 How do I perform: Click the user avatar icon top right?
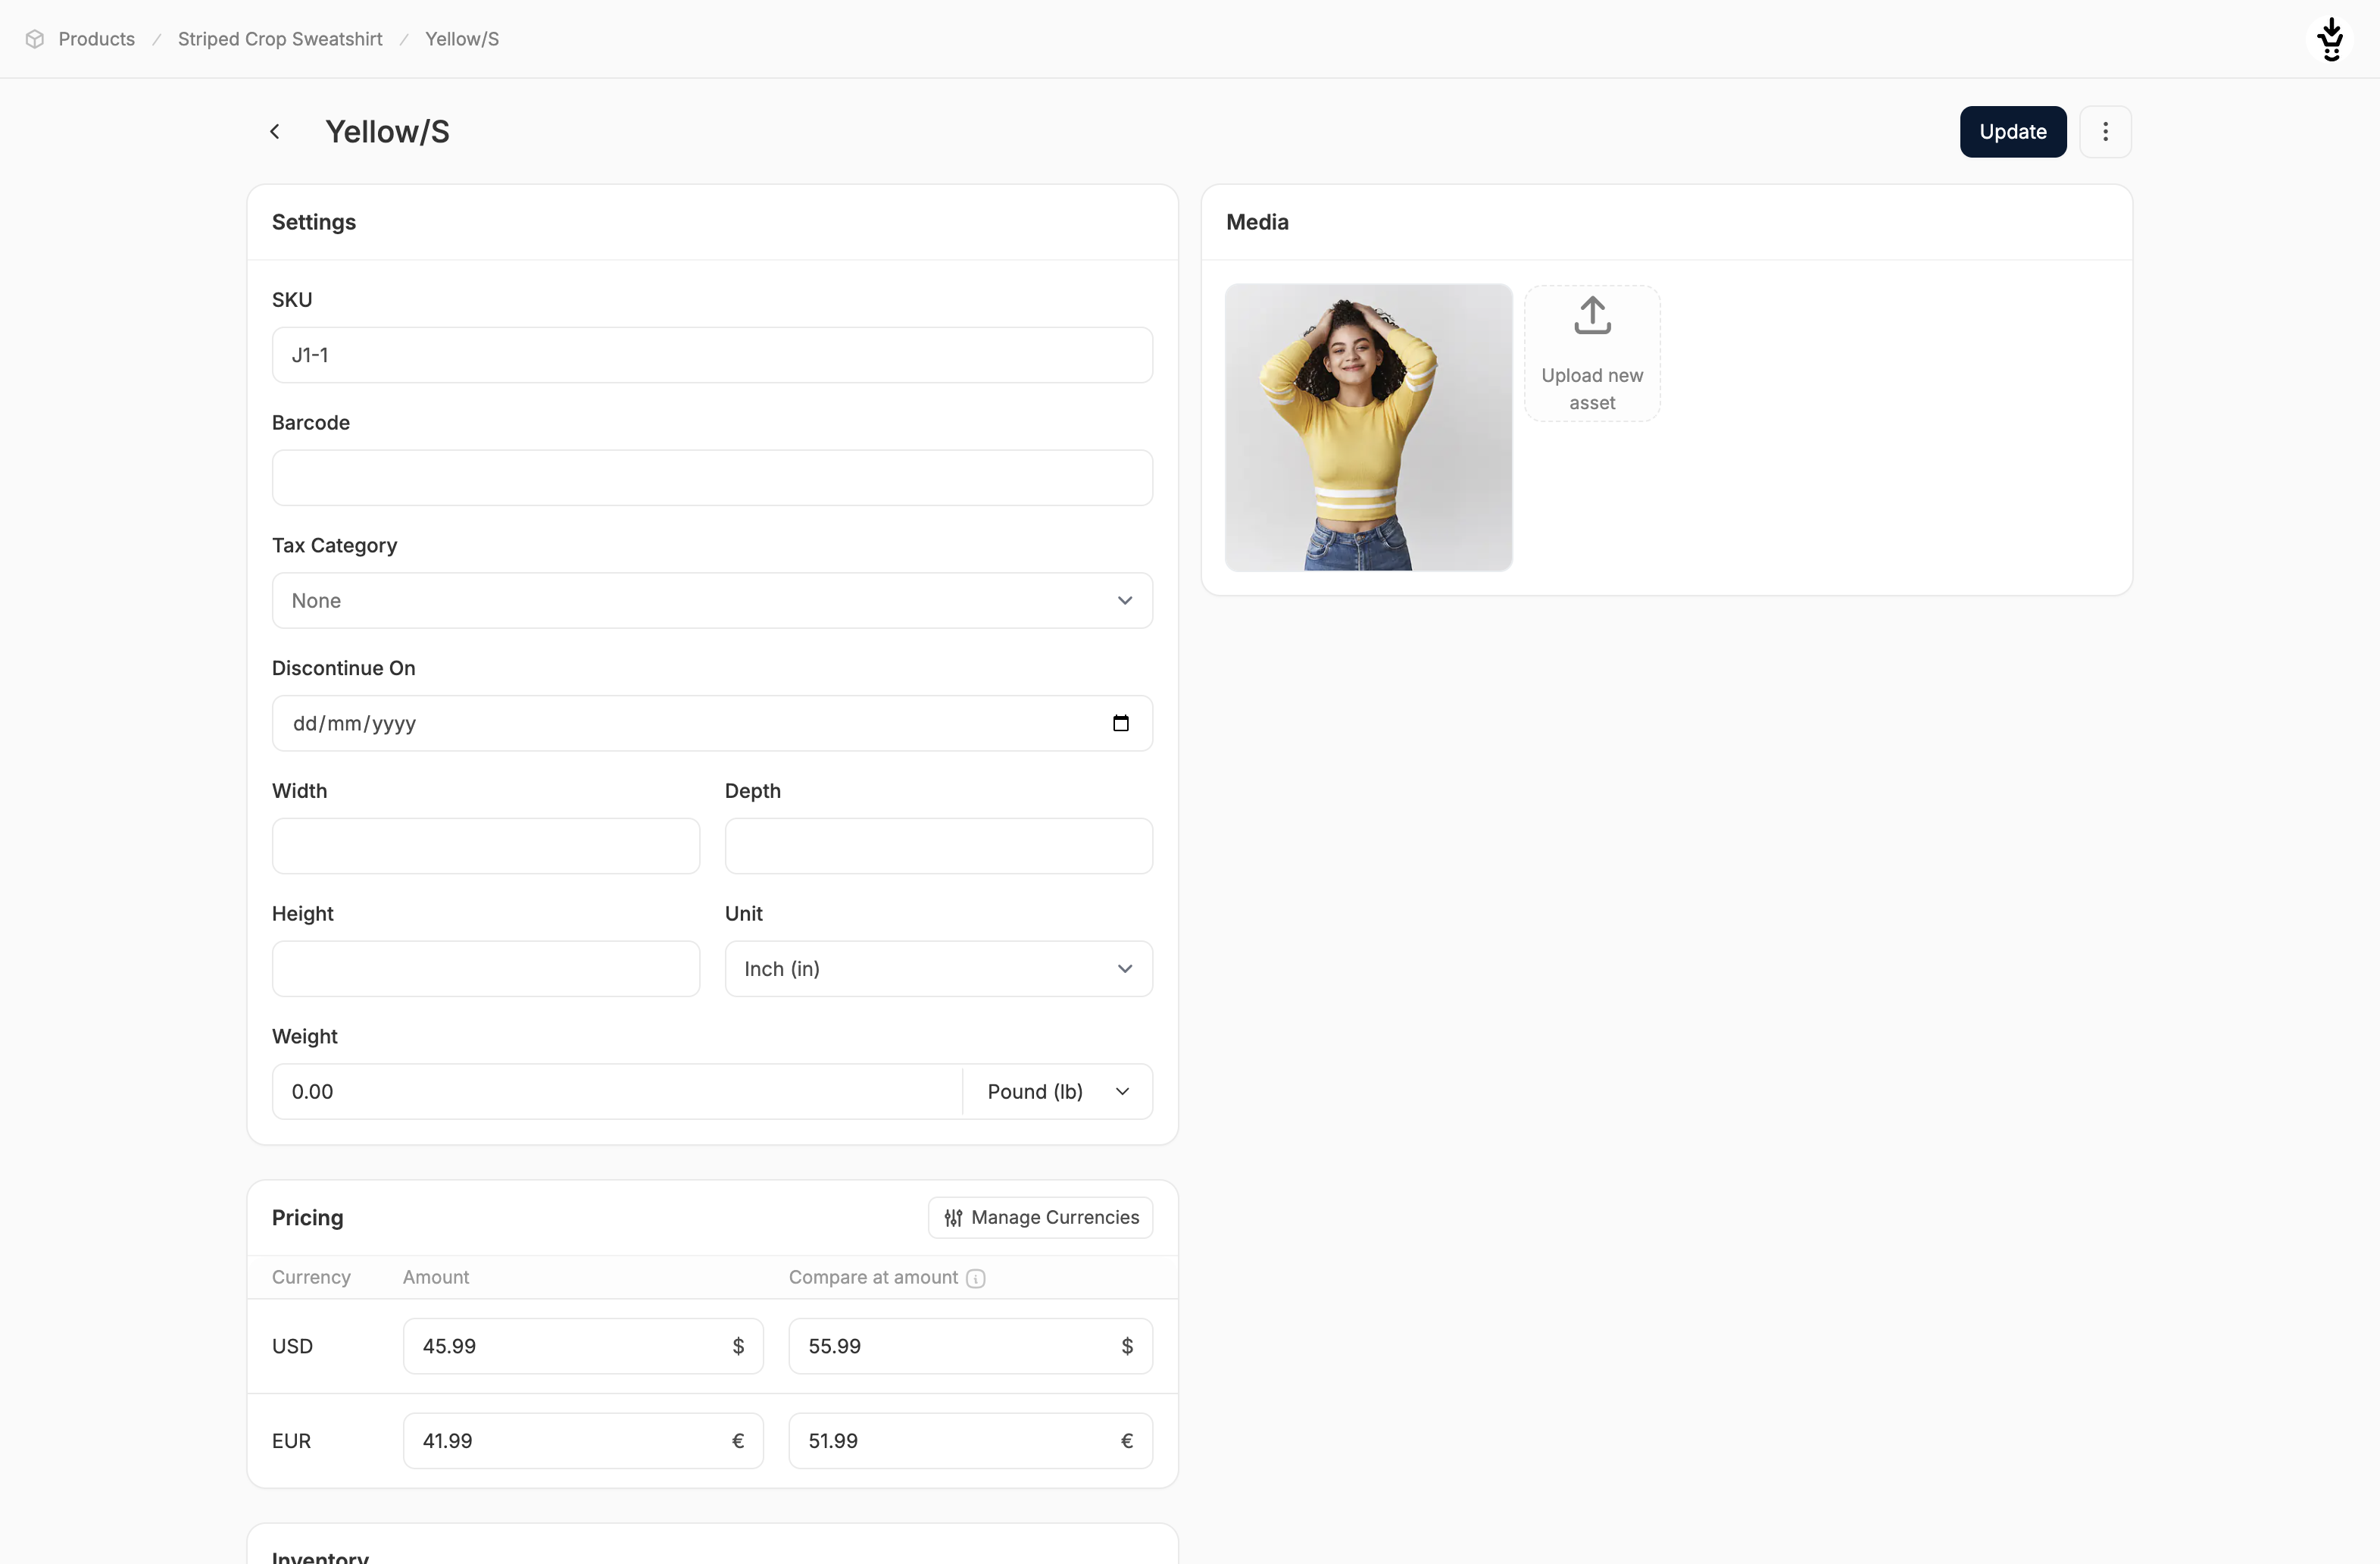tap(2330, 40)
